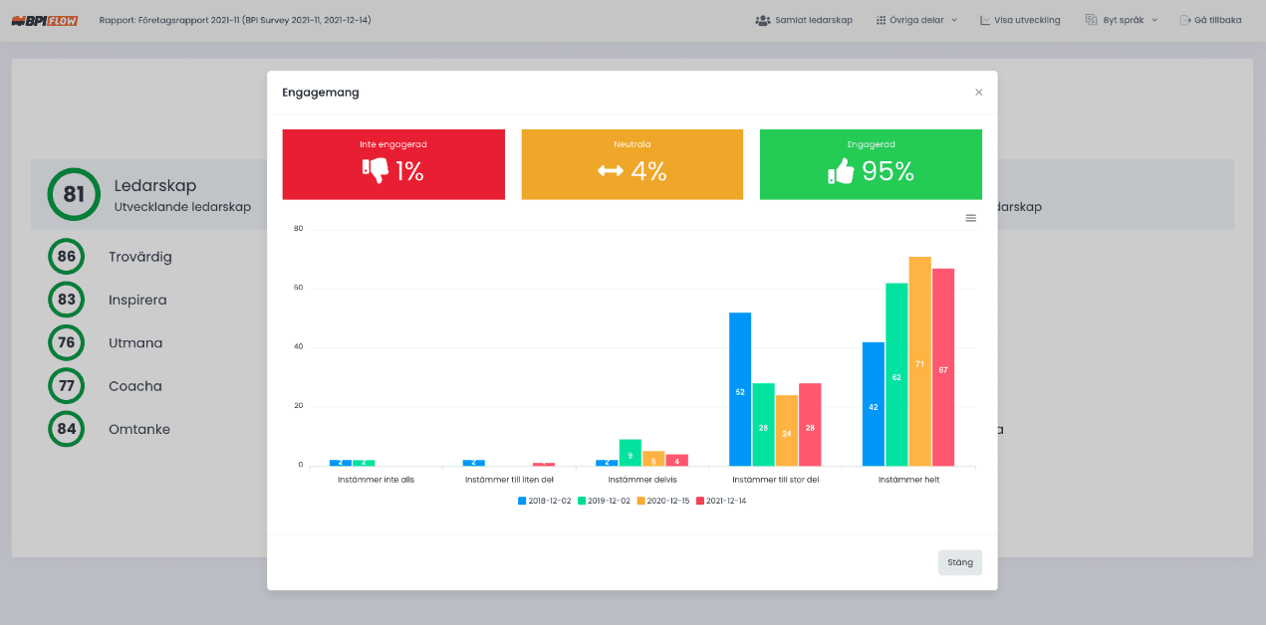The width and height of the screenshot is (1266, 625).
Task: Toggle the 2019-12-02 legend series
Action: point(604,501)
